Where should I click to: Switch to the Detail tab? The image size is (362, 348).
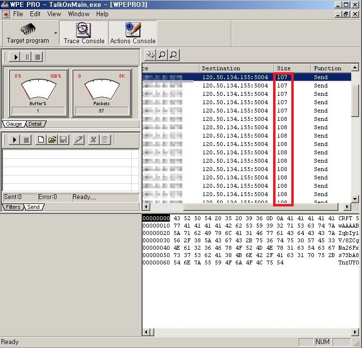click(35, 124)
